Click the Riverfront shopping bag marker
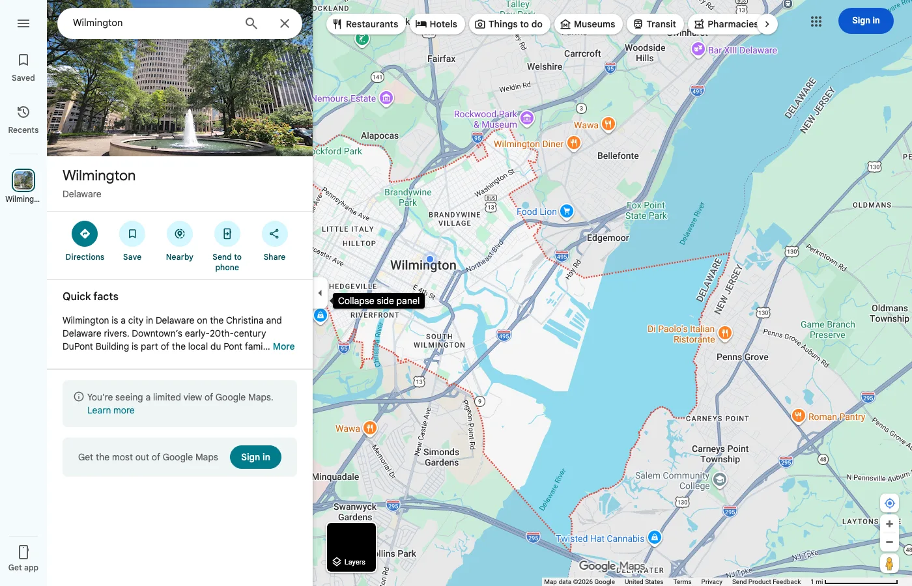This screenshot has height=586, width=912. pyautogui.click(x=320, y=316)
